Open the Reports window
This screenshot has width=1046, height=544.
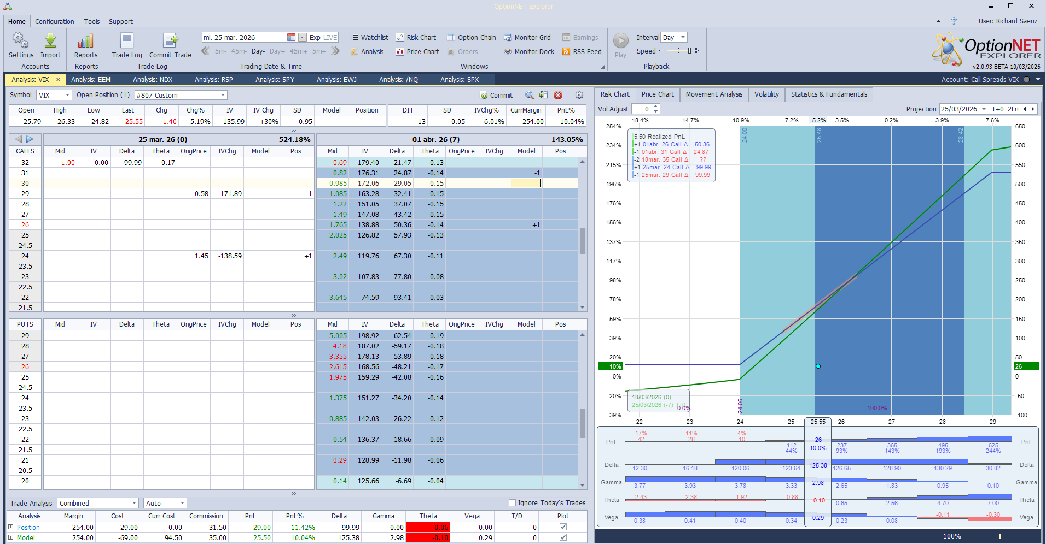pos(85,44)
